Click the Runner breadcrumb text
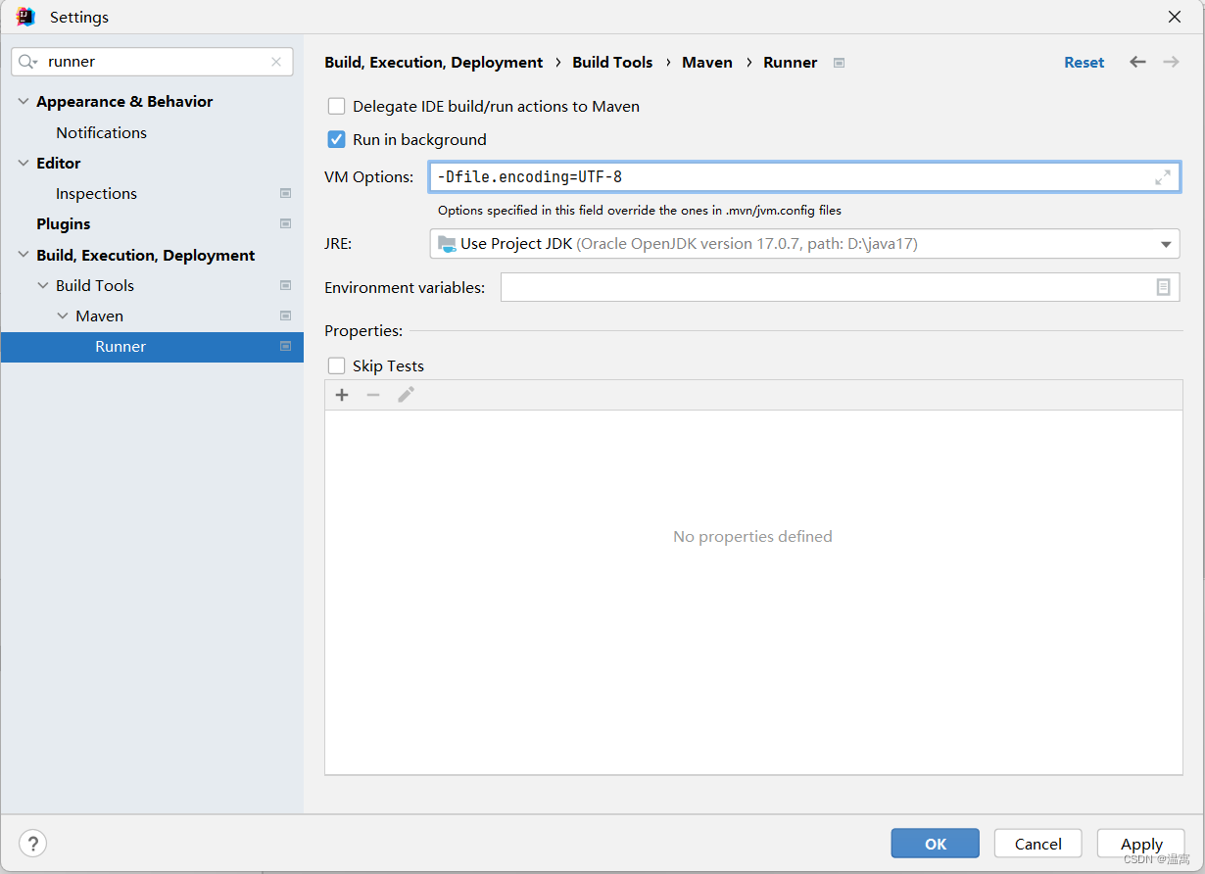1205x874 pixels. click(790, 63)
